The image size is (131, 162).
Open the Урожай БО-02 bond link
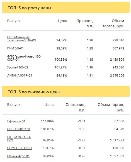coord(18,68)
